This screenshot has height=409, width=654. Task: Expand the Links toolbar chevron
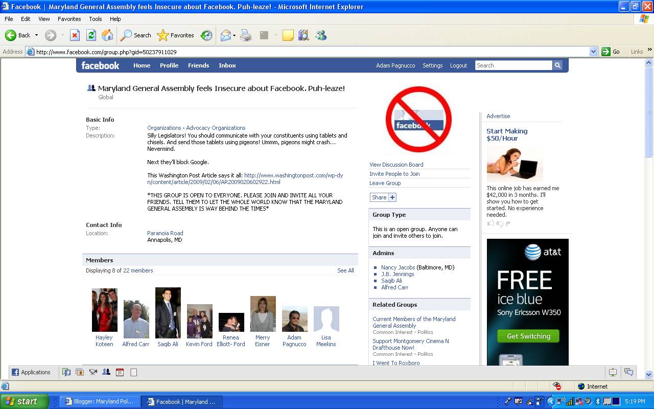[650, 50]
